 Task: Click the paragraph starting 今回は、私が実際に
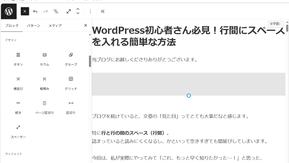click(177, 158)
